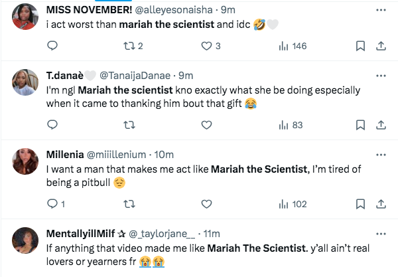
Task: View analytics showing 146 views
Action: click(293, 46)
